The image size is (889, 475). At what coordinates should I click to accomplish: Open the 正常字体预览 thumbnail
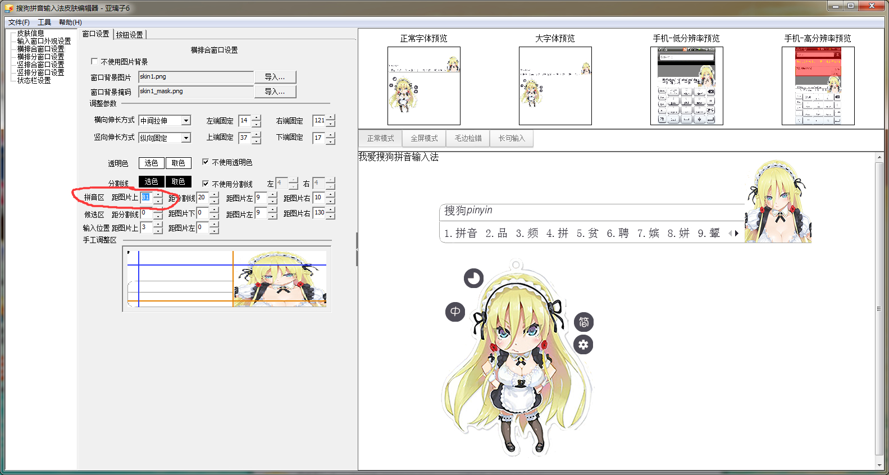[x=424, y=86]
